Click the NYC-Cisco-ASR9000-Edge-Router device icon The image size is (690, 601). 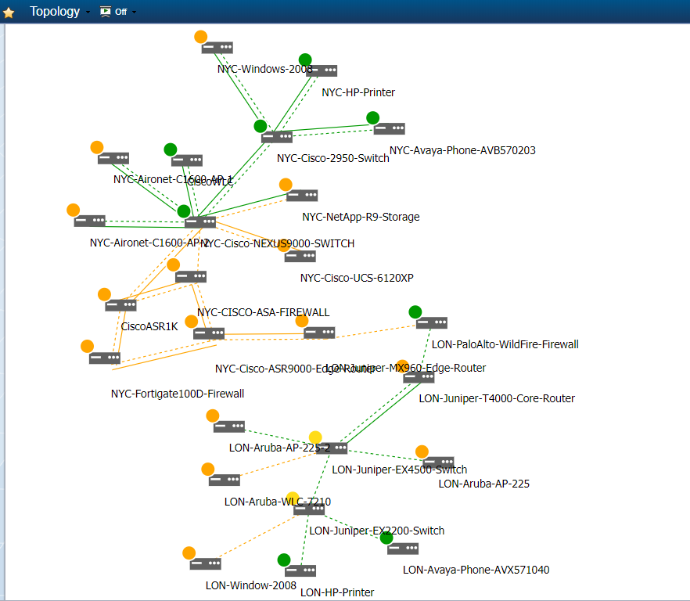209,333
